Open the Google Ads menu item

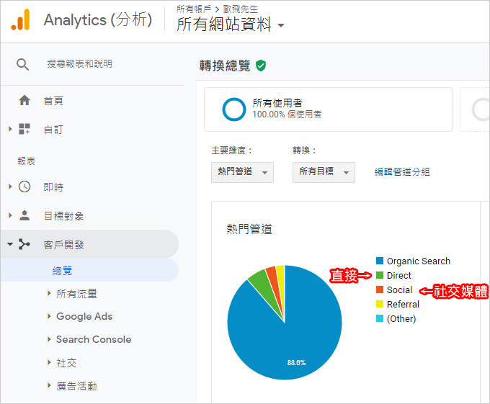[x=84, y=316]
